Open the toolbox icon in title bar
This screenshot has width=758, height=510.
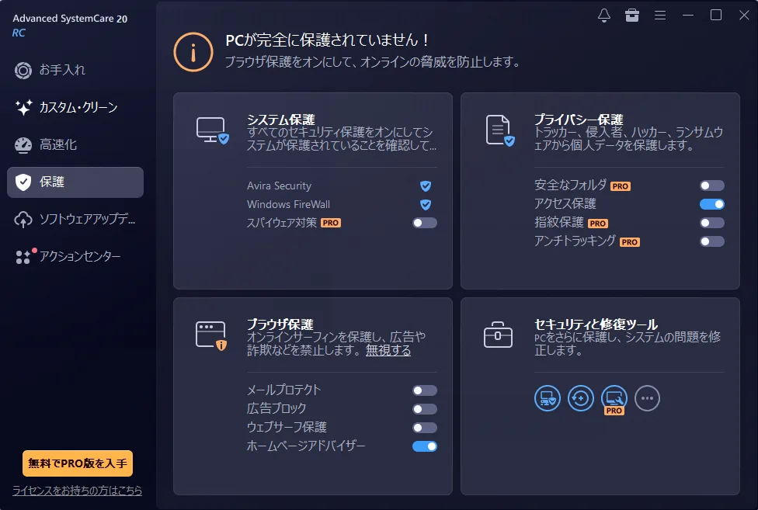[632, 16]
